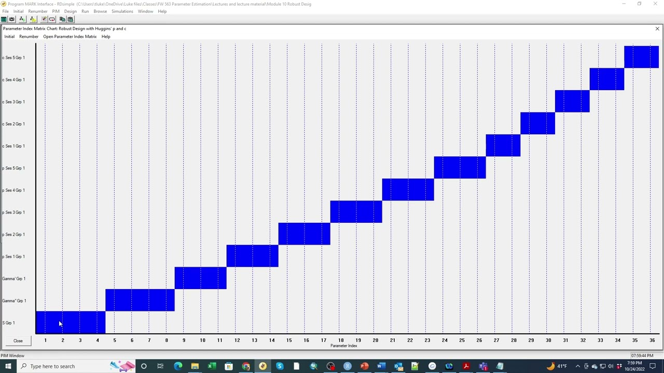Image resolution: width=664 pixels, height=373 pixels.
Task: Open Renumber menu in PIM Chart window
Action: click(29, 37)
